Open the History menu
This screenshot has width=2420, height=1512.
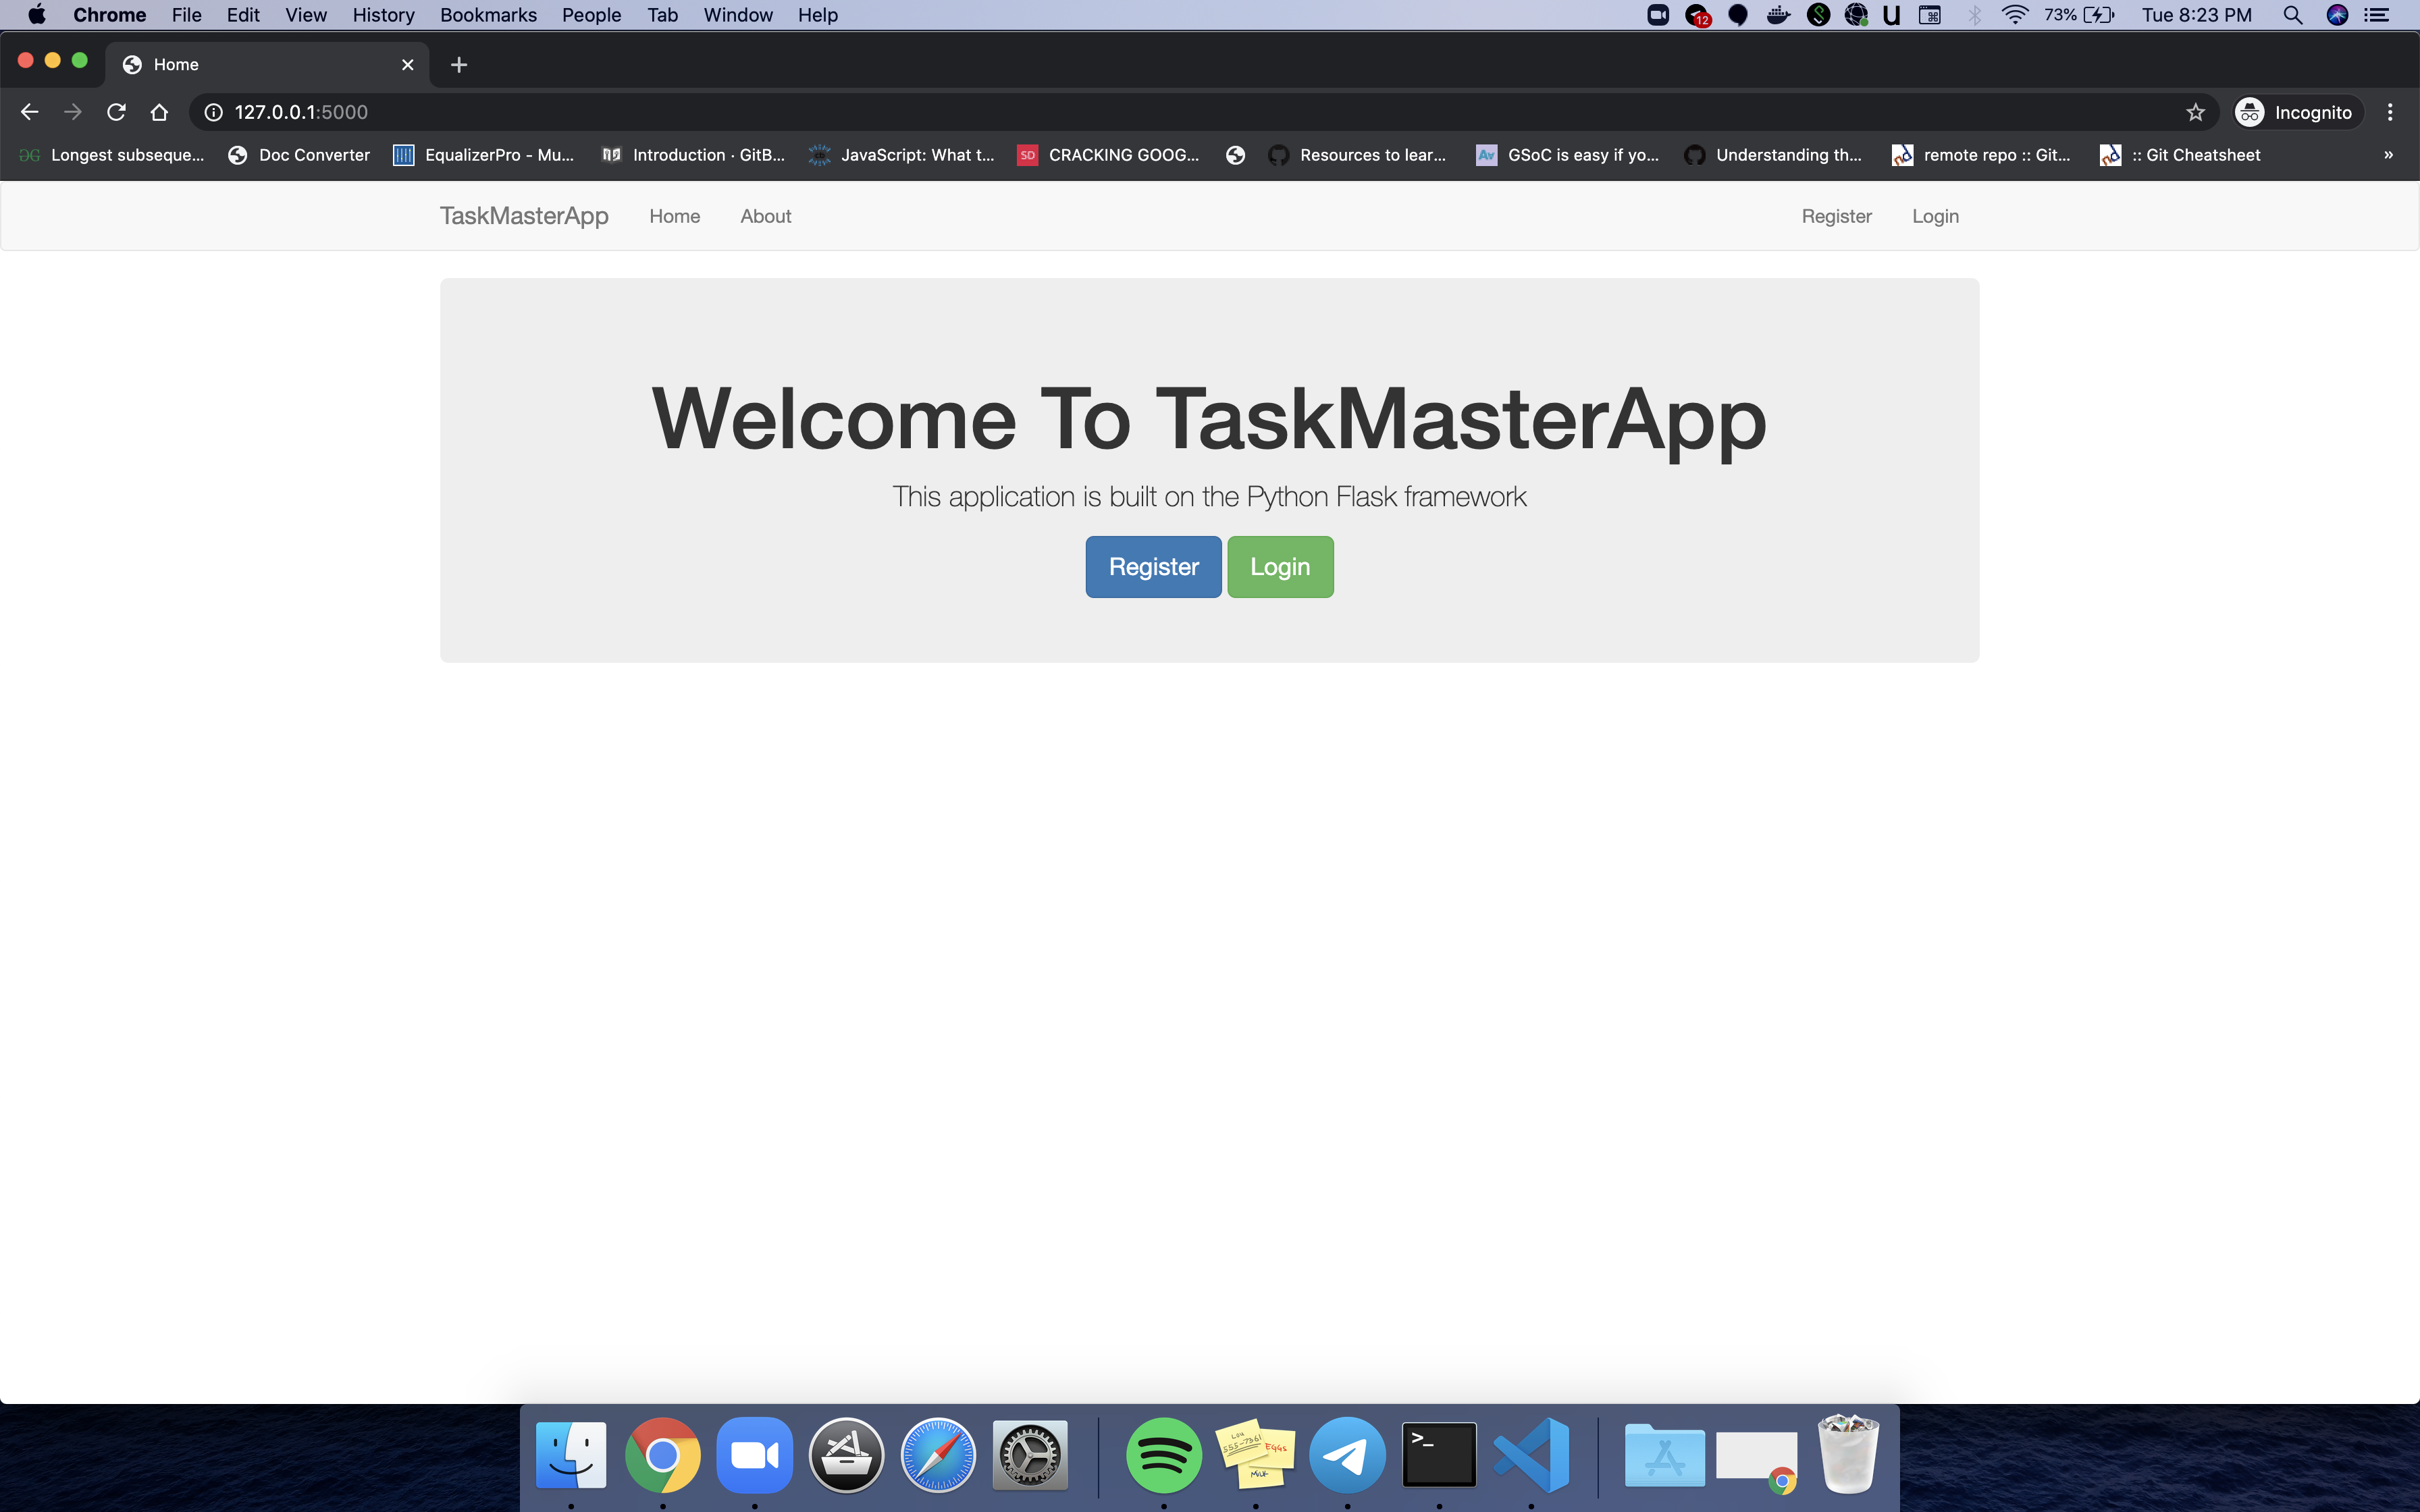(383, 15)
